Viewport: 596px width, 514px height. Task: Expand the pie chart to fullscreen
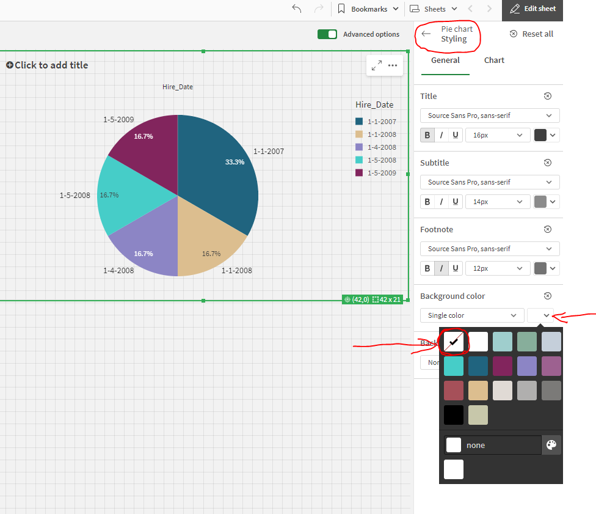click(x=377, y=65)
